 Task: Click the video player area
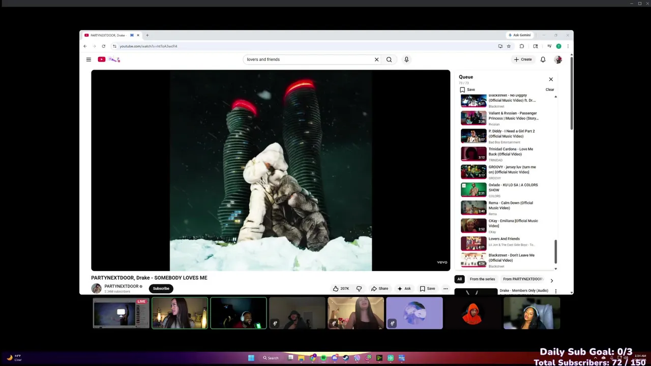tap(271, 170)
